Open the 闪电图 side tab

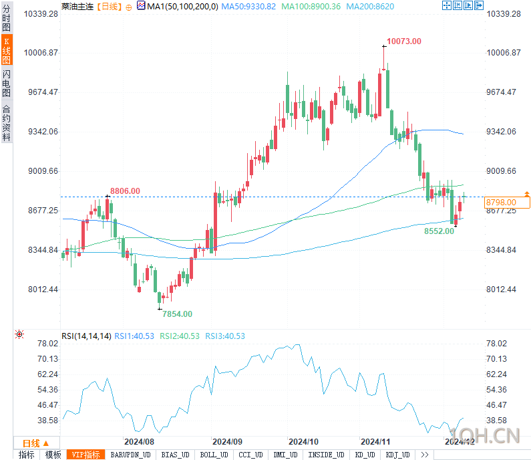coord(7,84)
